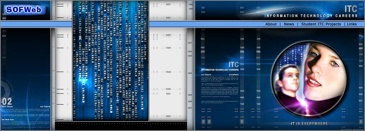Click the document page icon at far right edge
Viewport: 365px width, 131px height.
pos(361,122)
